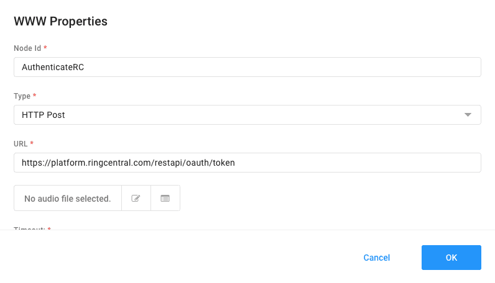Click the Cancel link button
The height and width of the screenshot is (283, 495).
(x=376, y=258)
